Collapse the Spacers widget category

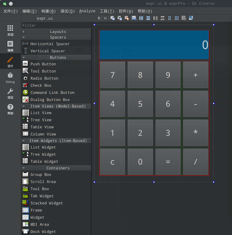pyautogui.click(x=58, y=37)
